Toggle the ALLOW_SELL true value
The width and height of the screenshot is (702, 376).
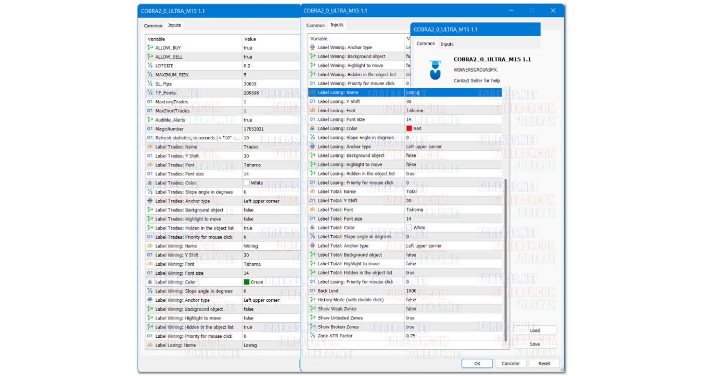point(248,57)
